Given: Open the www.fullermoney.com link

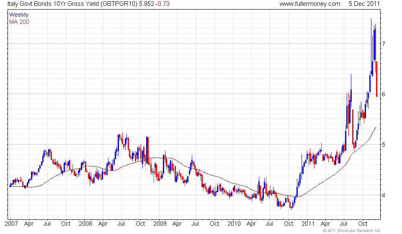Looking at the screenshot, I should (x=310, y=4).
